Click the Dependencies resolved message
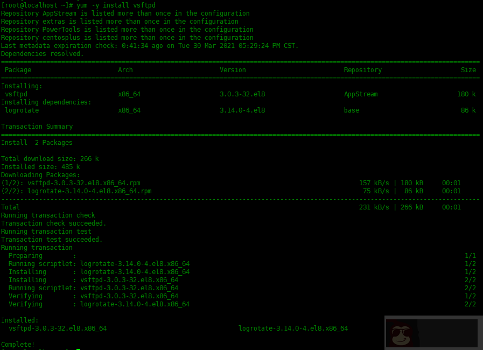The image size is (483, 350). click(42, 53)
